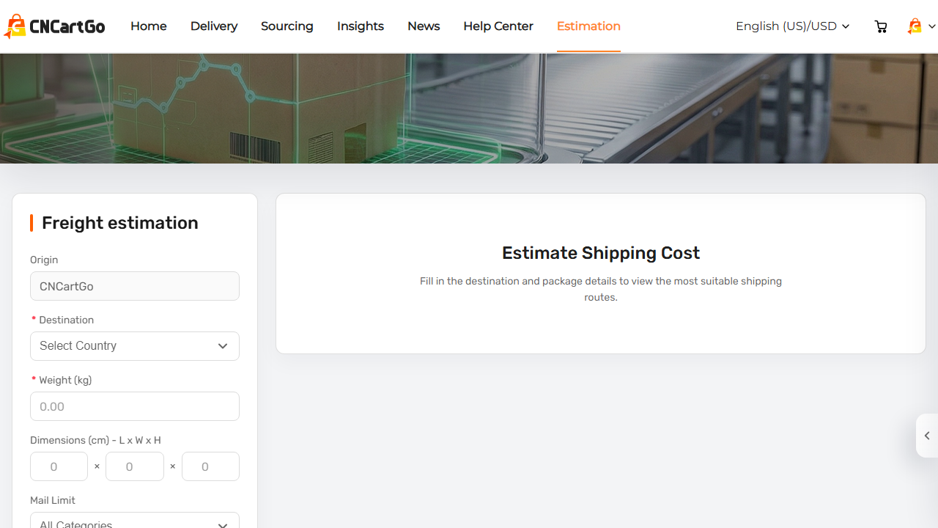The height and width of the screenshot is (528, 938).
Task: Open the Sourcing menu item
Action: coord(287,26)
